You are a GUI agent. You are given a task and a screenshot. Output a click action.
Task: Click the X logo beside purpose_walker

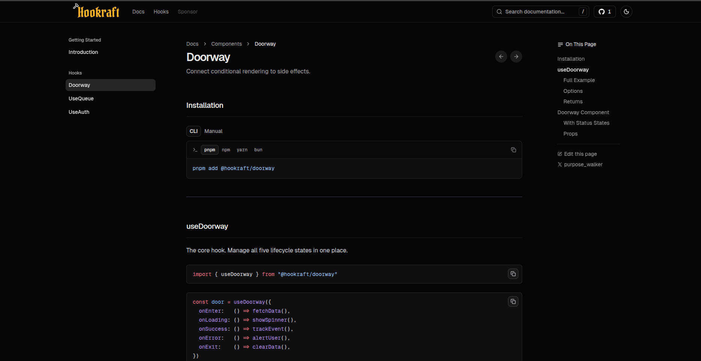560,164
